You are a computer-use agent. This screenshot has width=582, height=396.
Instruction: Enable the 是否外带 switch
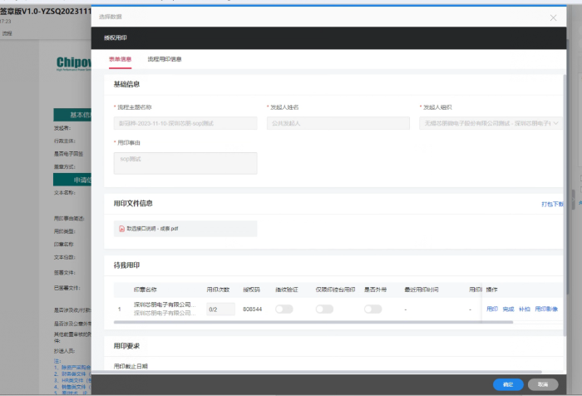click(x=372, y=309)
